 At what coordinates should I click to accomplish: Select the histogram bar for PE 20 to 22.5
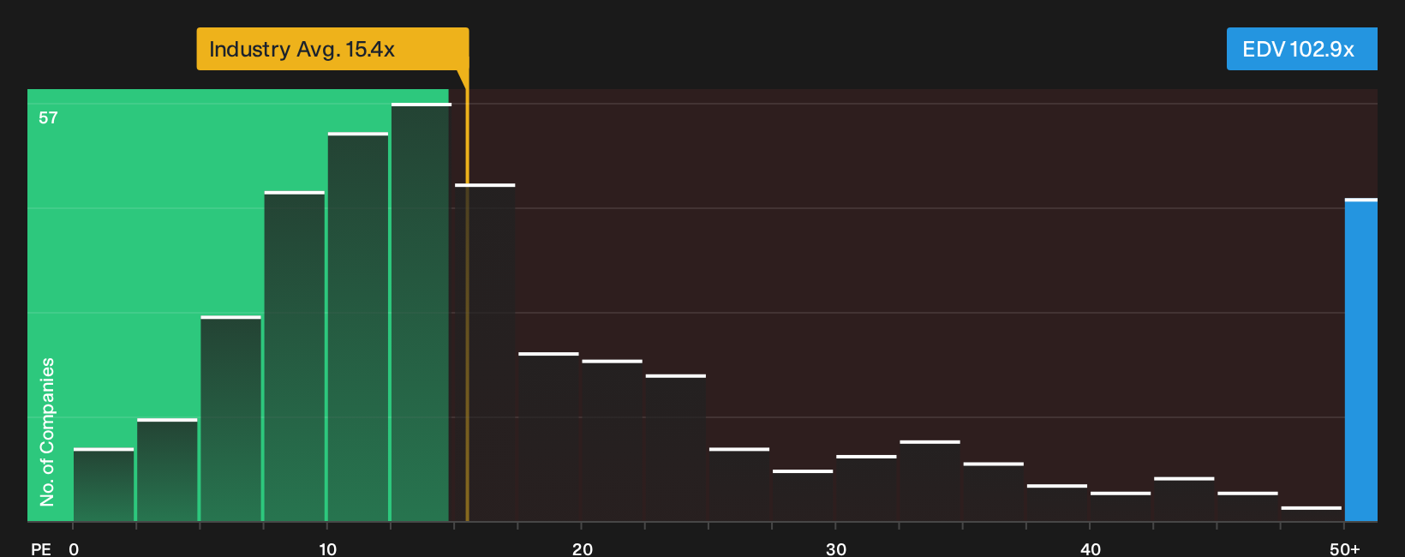[612, 440]
